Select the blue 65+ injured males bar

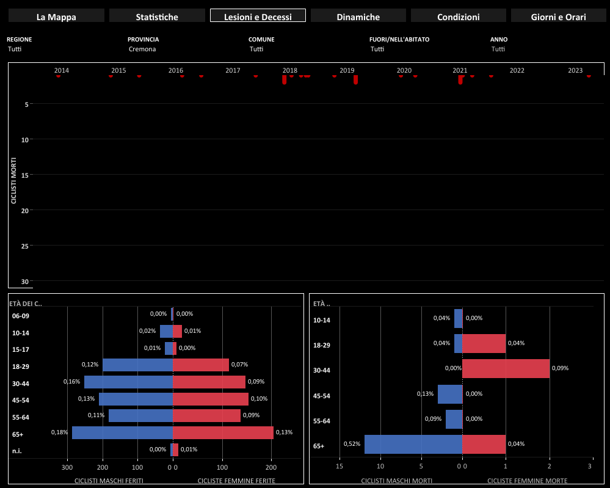pyautogui.click(x=122, y=432)
